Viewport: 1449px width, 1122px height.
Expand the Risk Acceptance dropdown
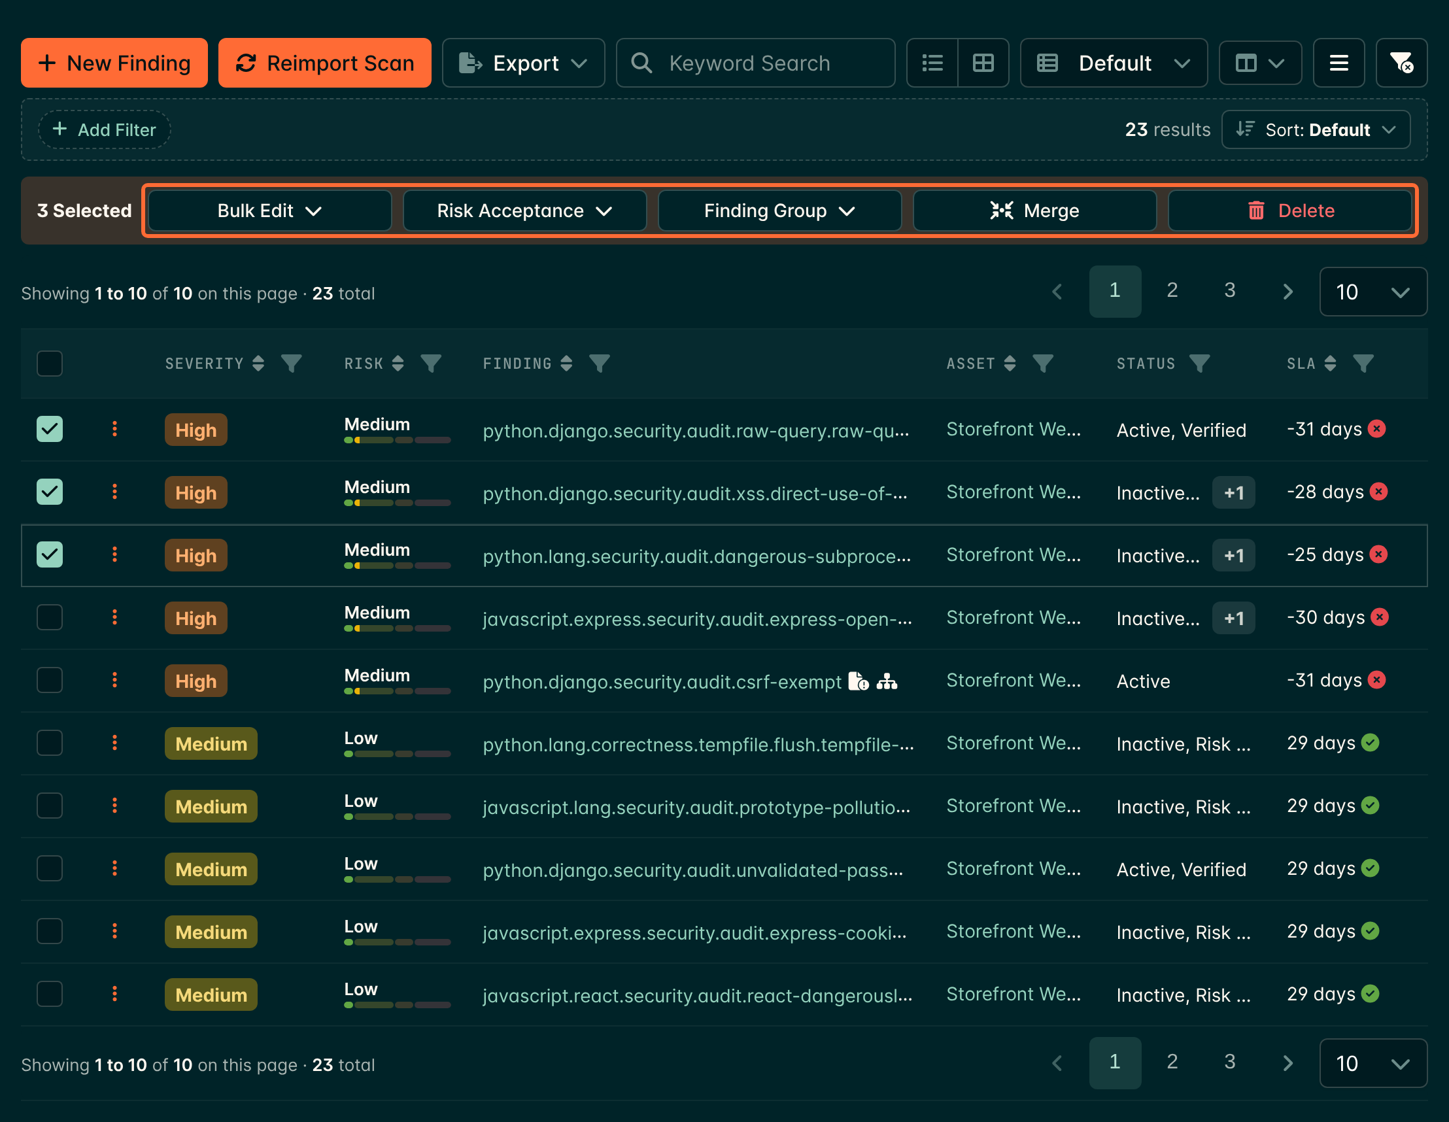point(524,211)
